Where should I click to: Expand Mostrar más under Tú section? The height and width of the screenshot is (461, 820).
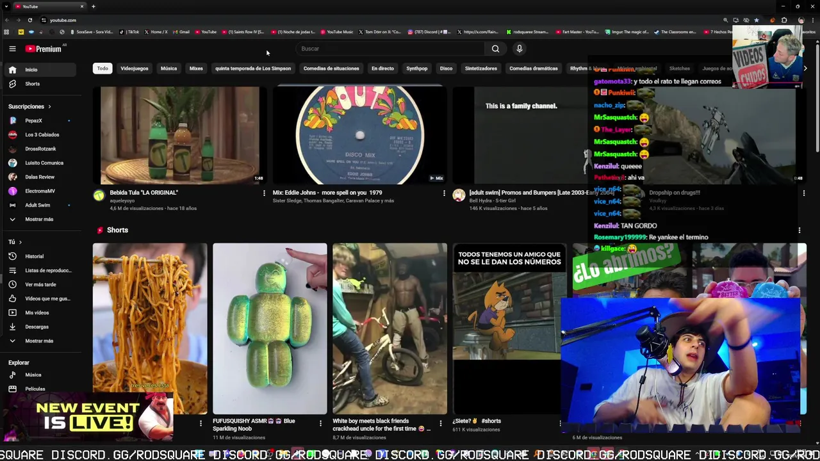41,341
